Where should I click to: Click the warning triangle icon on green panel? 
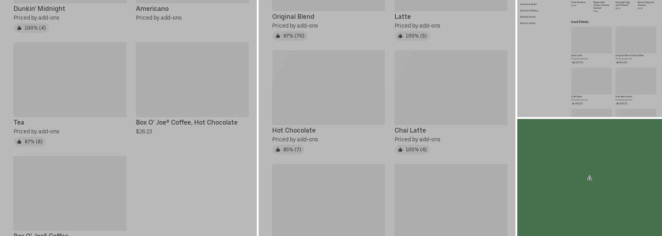(x=590, y=178)
